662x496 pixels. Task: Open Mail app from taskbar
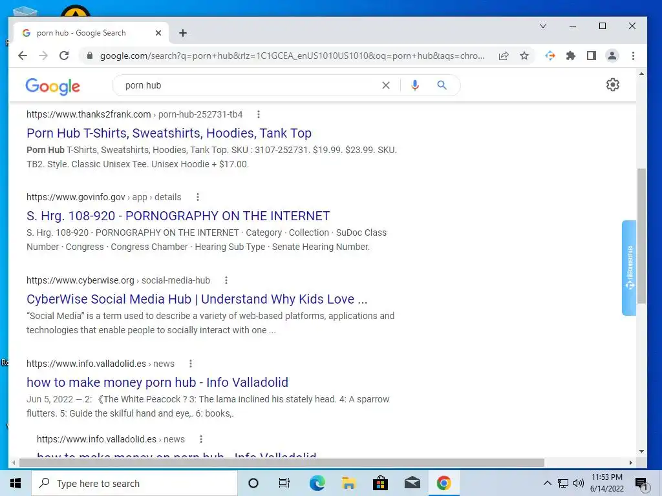[412, 483]
